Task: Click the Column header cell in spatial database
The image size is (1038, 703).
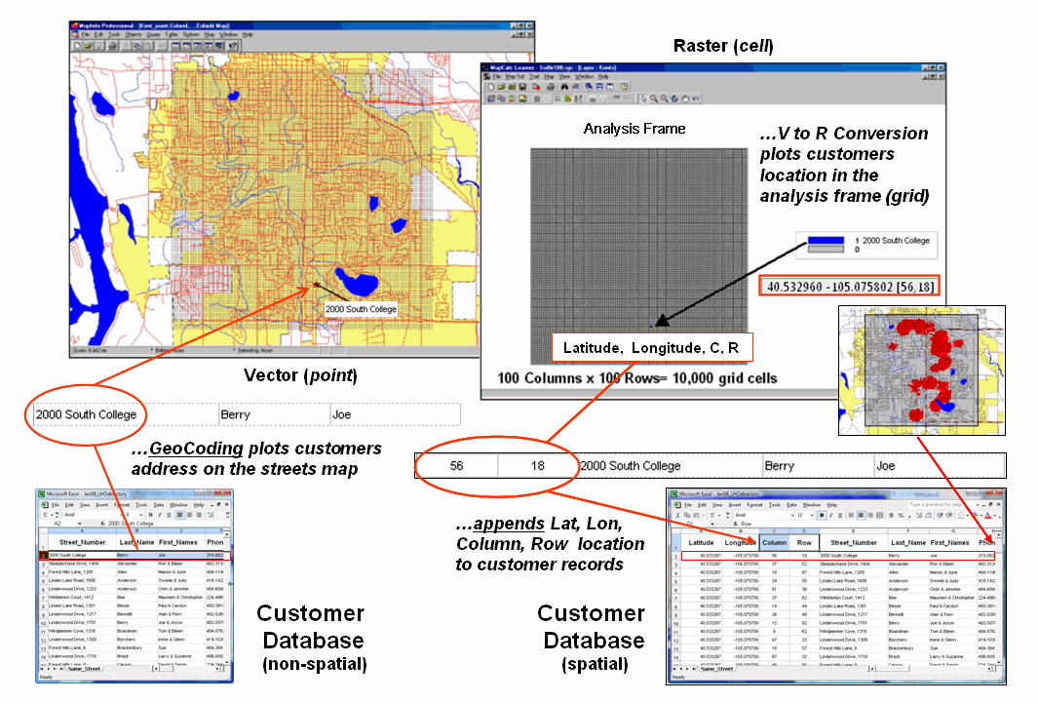Action: (x=774, y=542)
